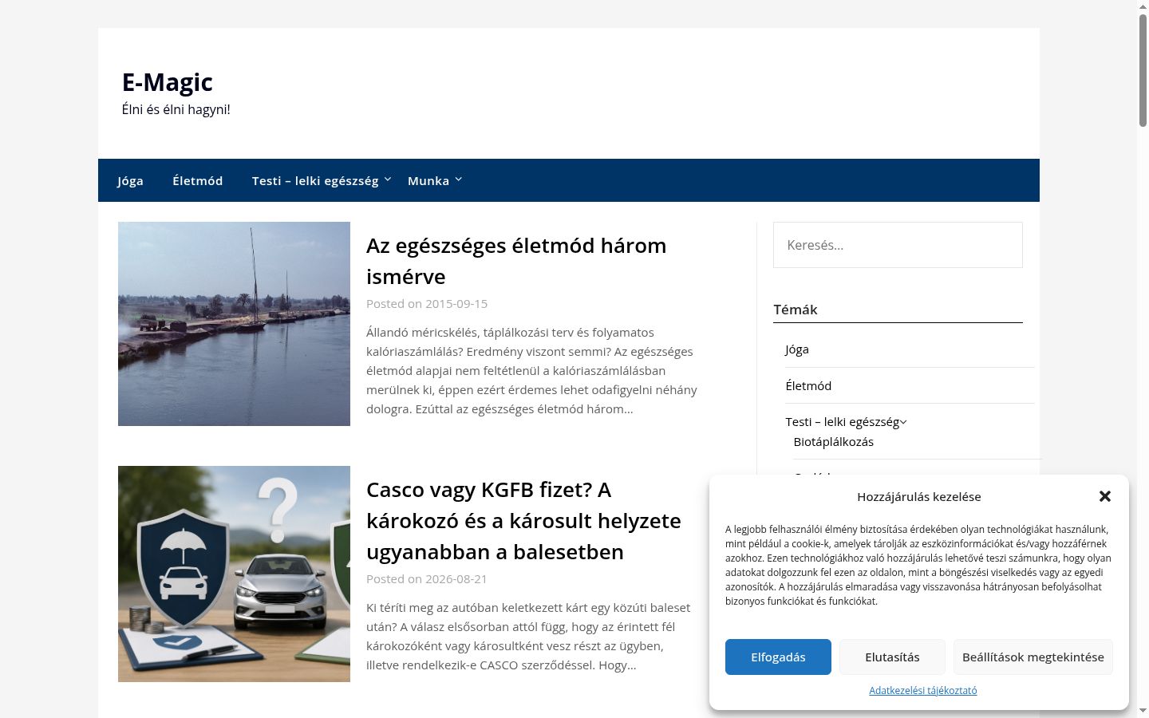Click the Témák sidebar heading
This screenshot has height=718, width=1149.
point(796,310)
